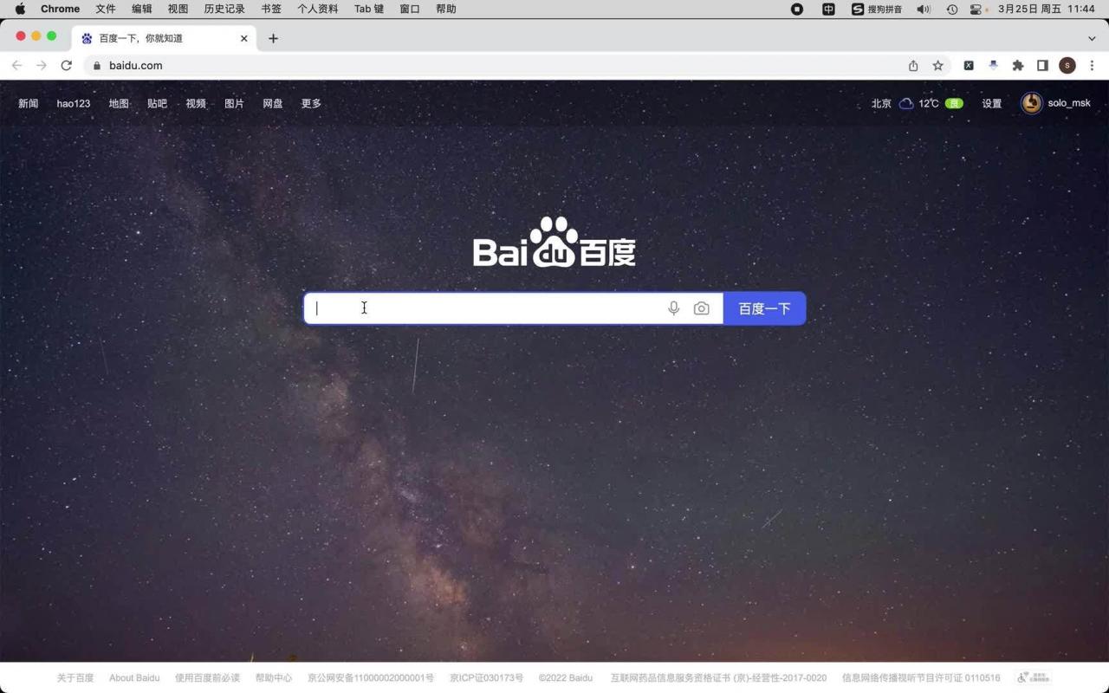Click the site lock icon in address bar
Viewport: 1109px width, 693px height.
97,66
